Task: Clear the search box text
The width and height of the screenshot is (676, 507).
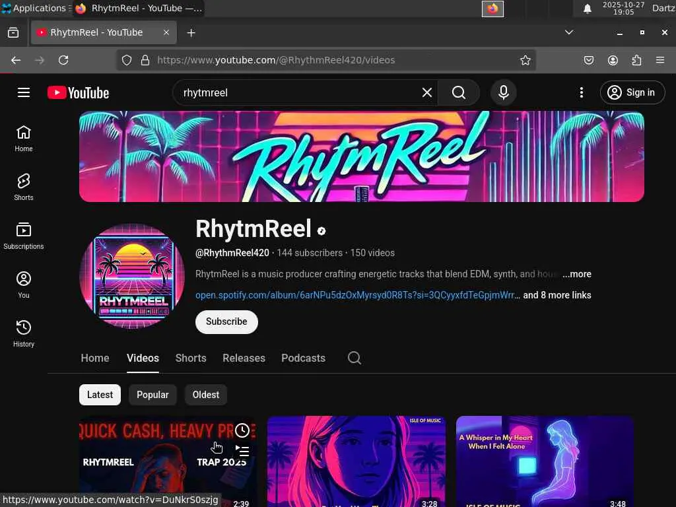Action: tap(427, 92)
